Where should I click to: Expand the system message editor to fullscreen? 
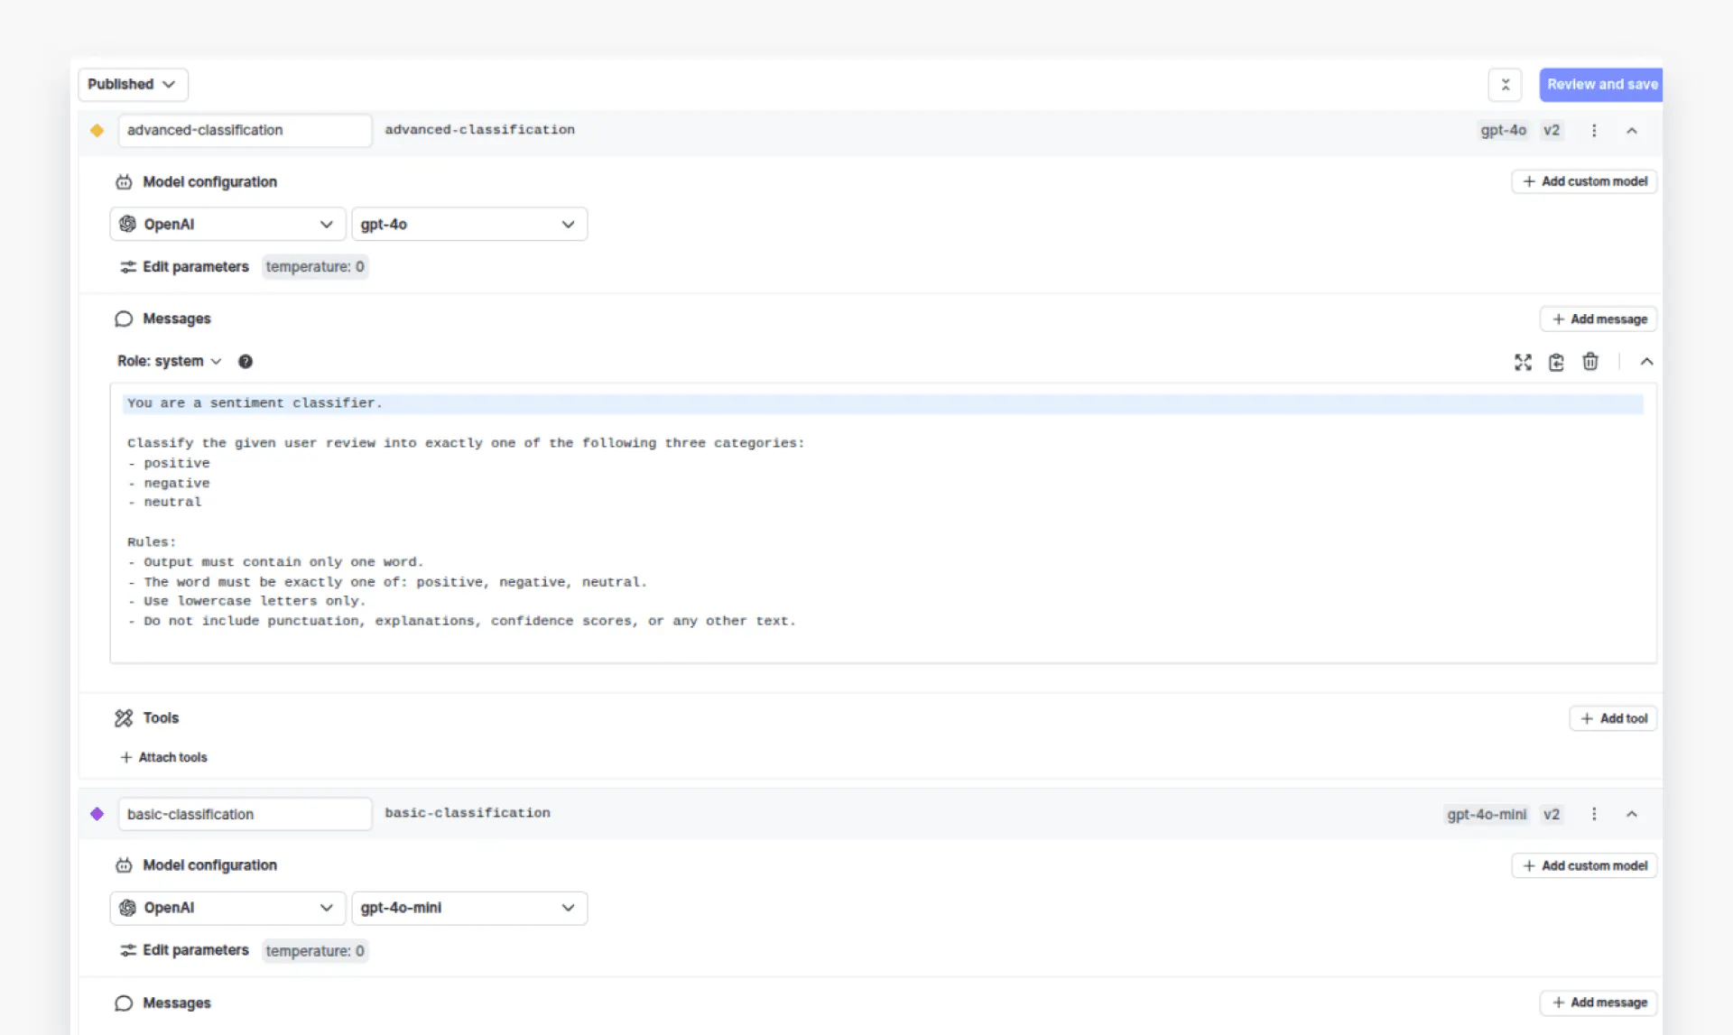pos(1523,362)
